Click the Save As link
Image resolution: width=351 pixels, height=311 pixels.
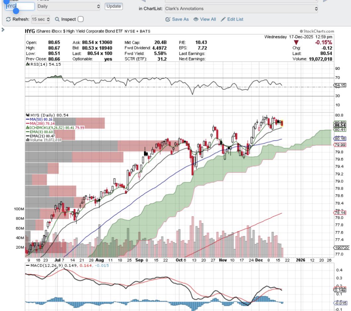[180, 19]
